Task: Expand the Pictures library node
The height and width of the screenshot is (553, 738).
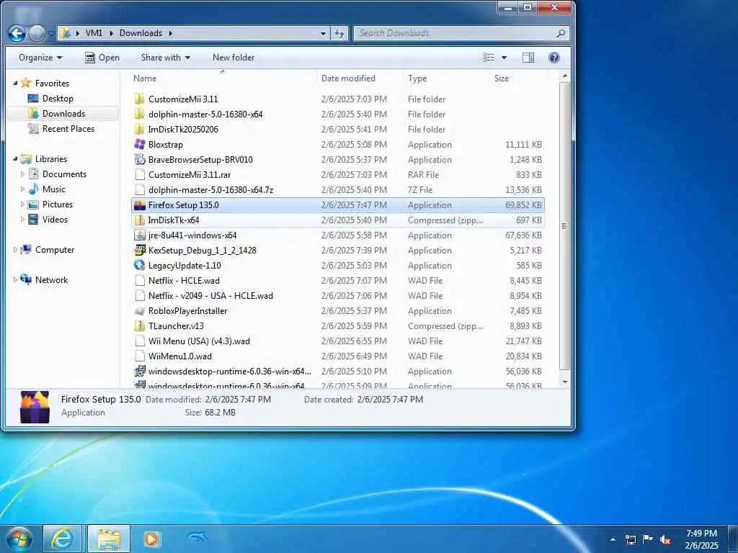Action: pyautogui.click(x=22, y=204)
